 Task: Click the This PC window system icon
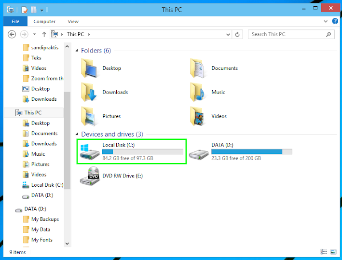coord(10,10)
